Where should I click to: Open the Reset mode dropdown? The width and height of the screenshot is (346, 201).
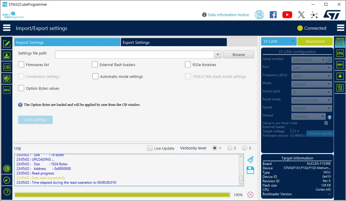click(312, 100)
